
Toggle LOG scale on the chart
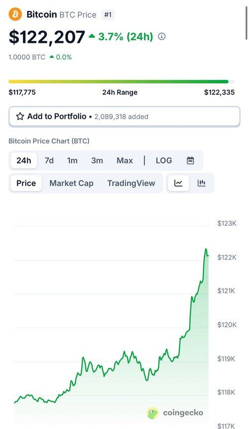(164, 160)
